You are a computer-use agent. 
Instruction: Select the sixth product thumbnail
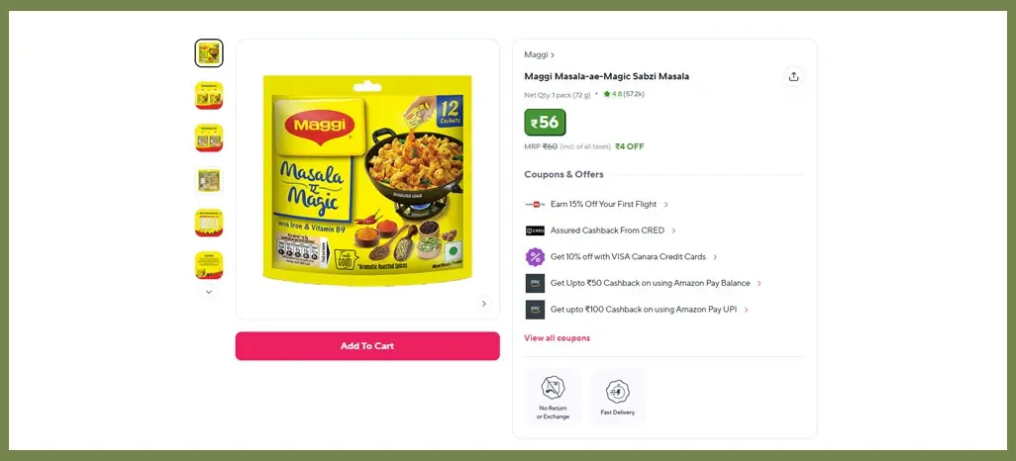[209, 265]
